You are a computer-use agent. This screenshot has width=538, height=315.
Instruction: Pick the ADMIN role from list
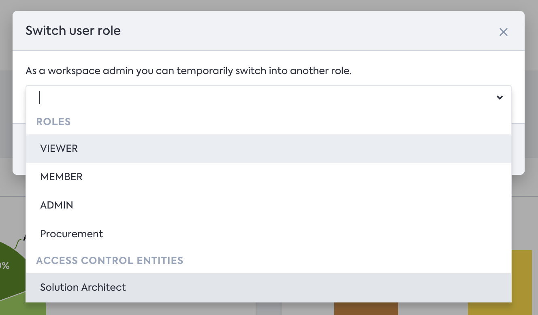tap(57, 205)
